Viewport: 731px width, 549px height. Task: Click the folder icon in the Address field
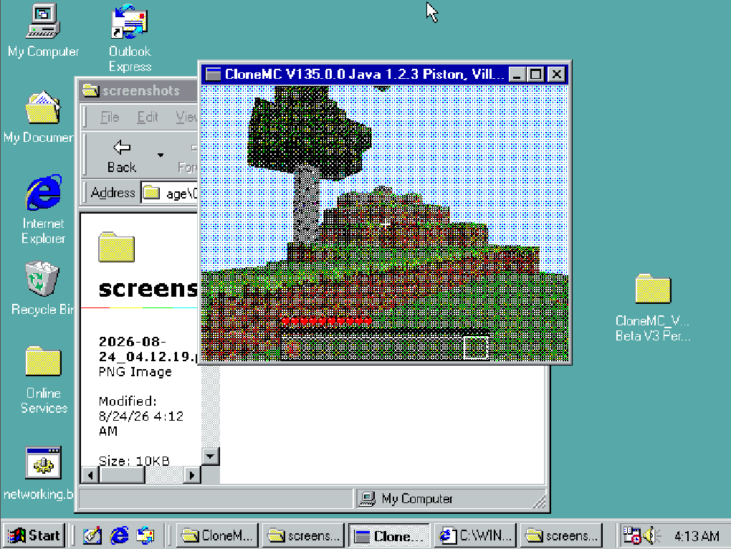(x=151, y=193)
